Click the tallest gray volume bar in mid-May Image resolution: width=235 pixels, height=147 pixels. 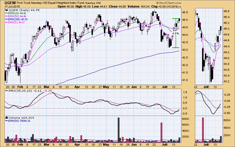coord(119,130)
